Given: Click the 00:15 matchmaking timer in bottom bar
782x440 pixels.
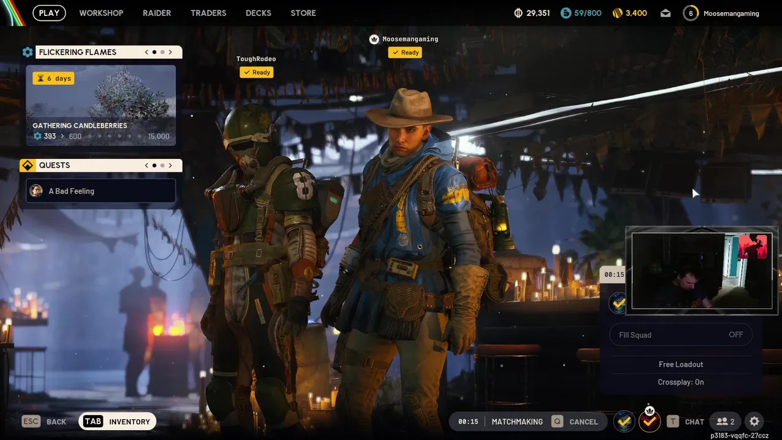Looking at the screenshot, I should (x=468, y=422).
